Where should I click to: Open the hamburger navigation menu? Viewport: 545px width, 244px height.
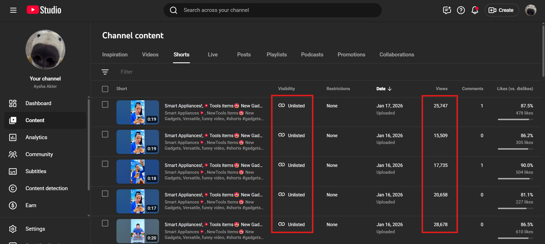pyautogui.click(x=13, y=10)
